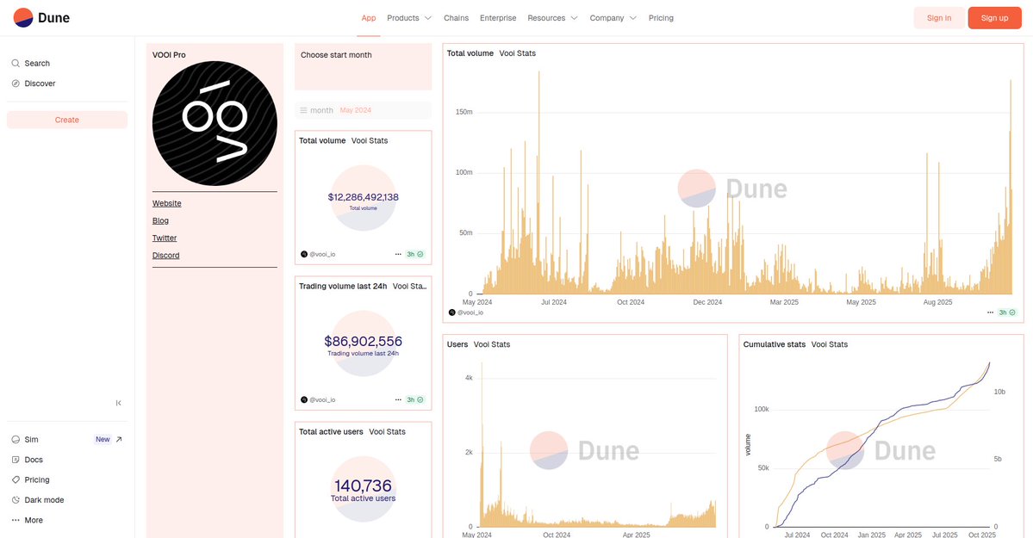Click vooi_io avatar under Total volume chart

[x=452, y=312]
